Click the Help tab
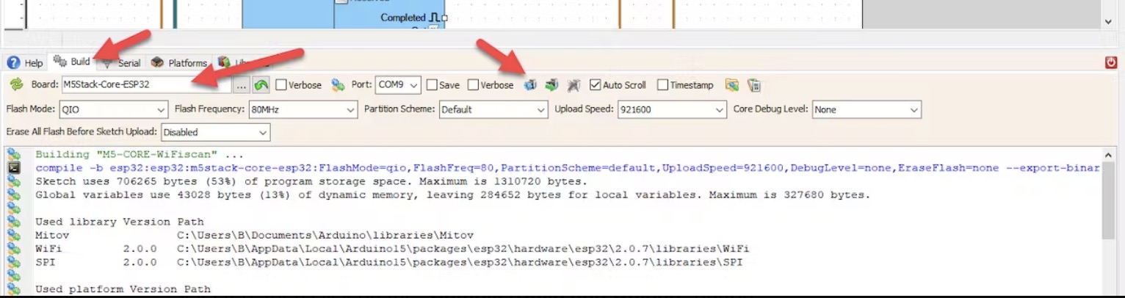The image size is (1125, 298). coord(26,63)
